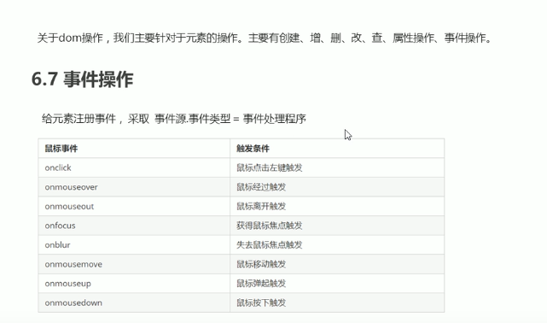
Task: Click the cell "鼠标弹起触发"
Action: (x=337, y=283)
